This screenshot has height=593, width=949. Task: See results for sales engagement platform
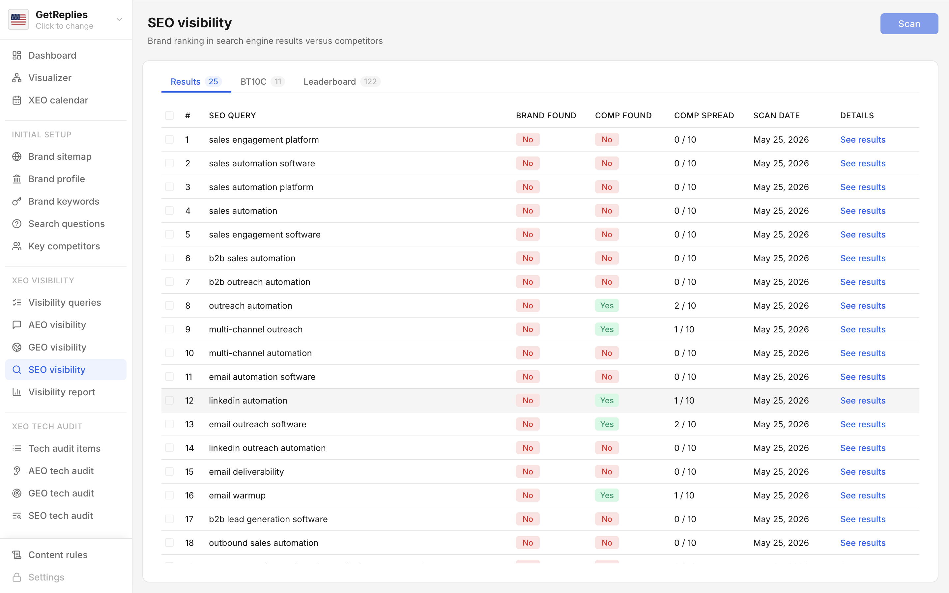pyautogui.click(x=863, y=140)
